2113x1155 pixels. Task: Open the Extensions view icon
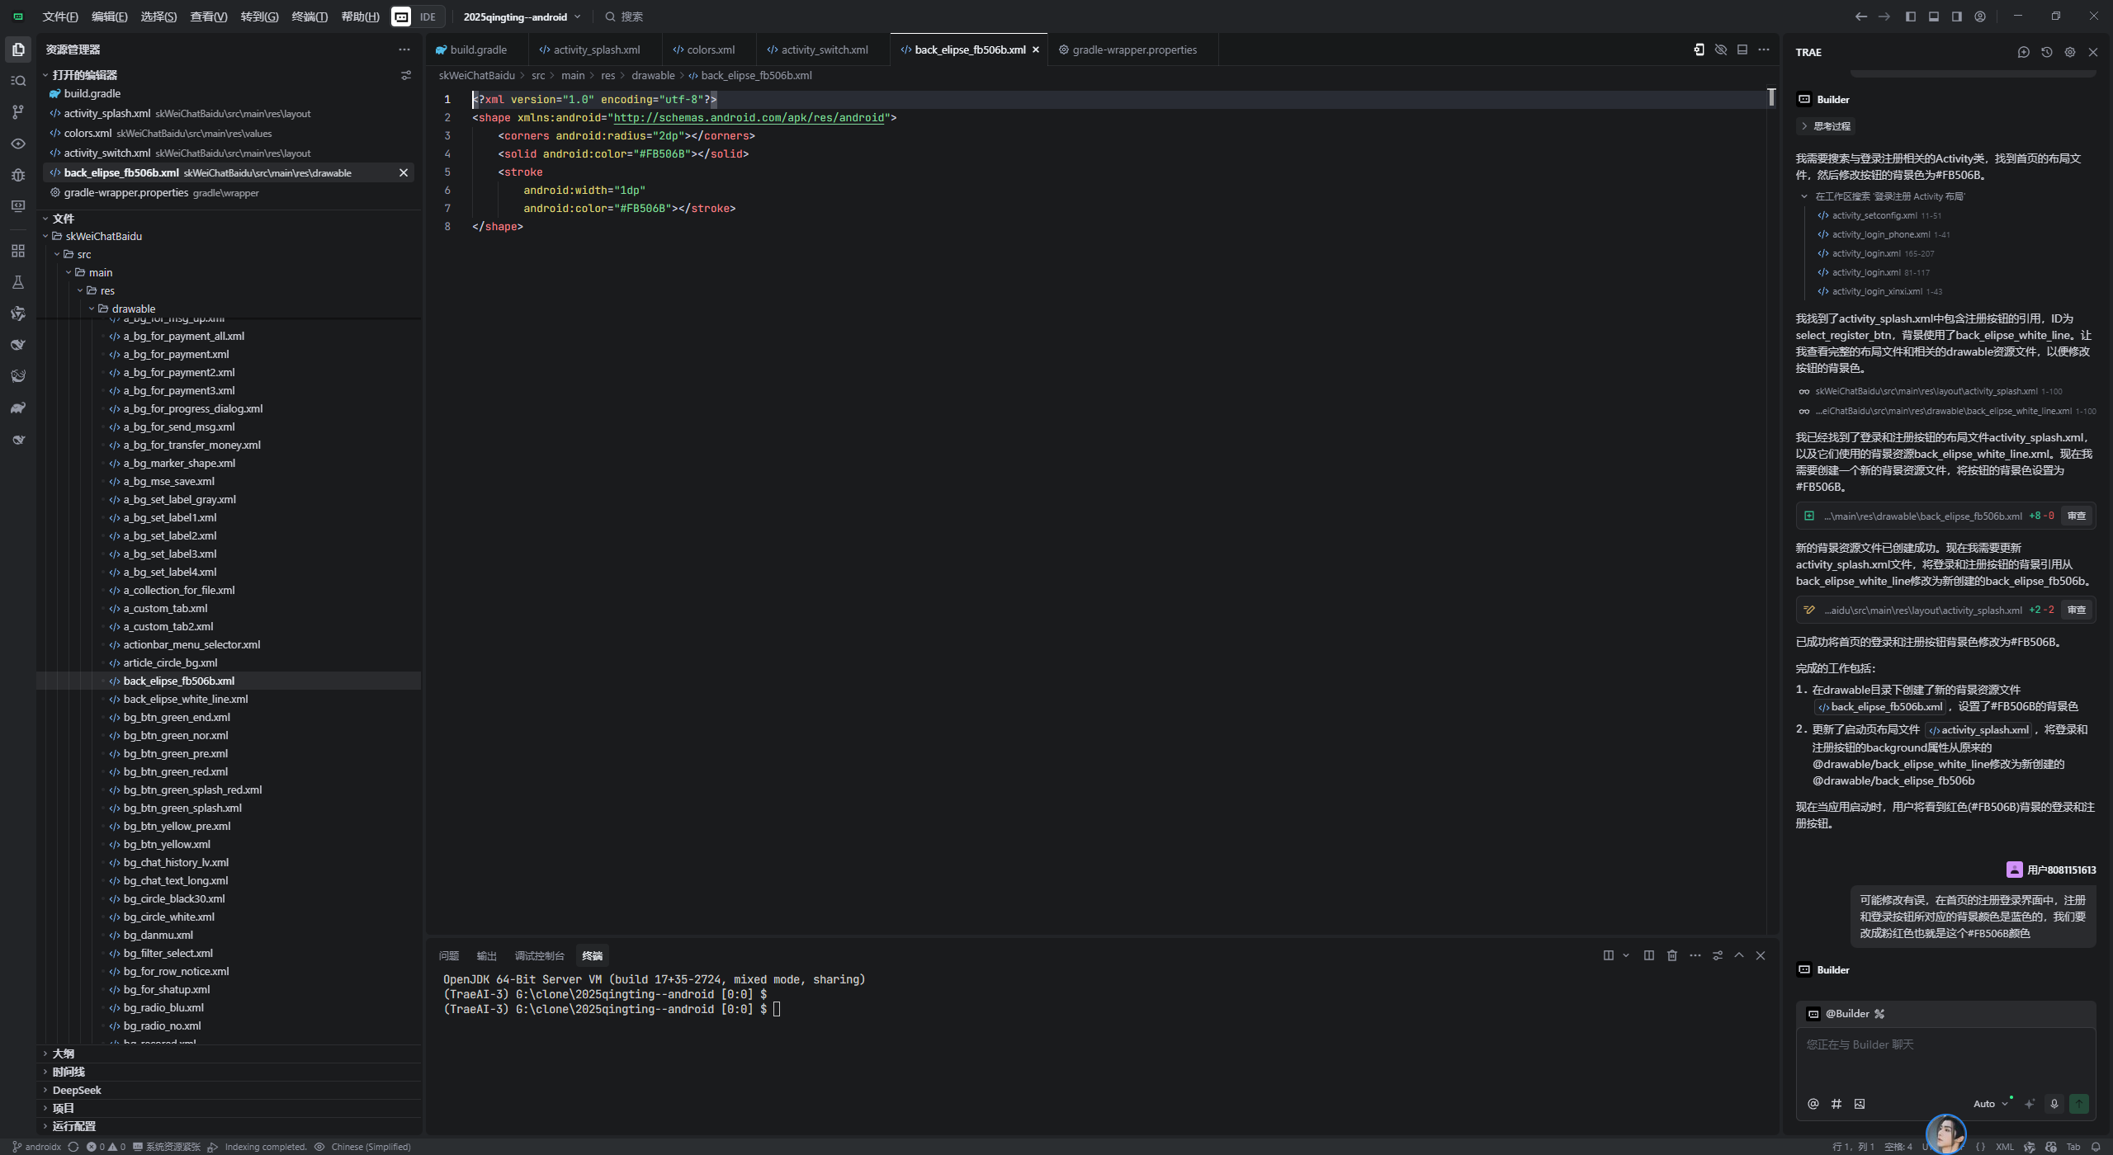click(17, 251)
